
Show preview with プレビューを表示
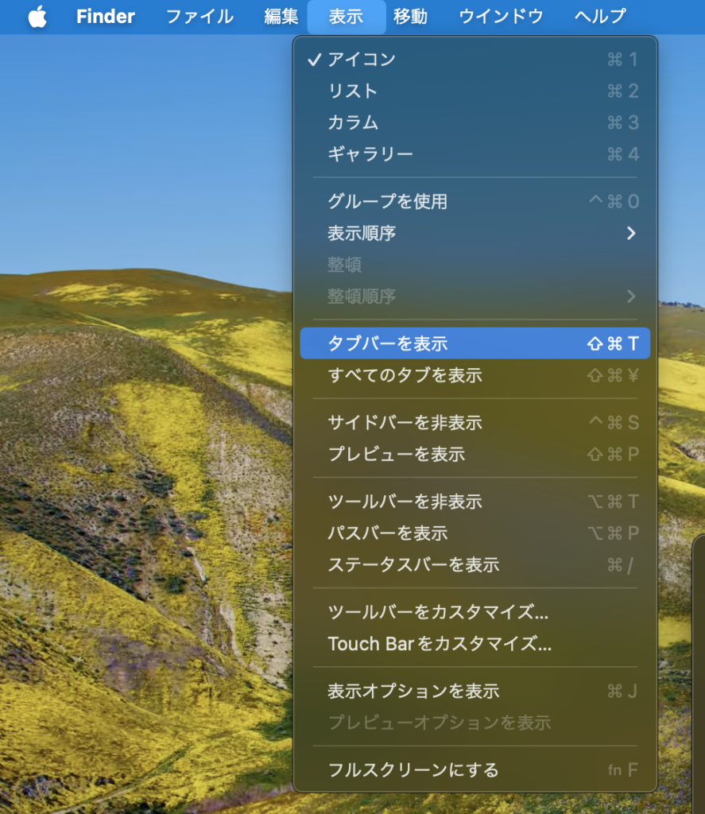(x=475, y=454)
